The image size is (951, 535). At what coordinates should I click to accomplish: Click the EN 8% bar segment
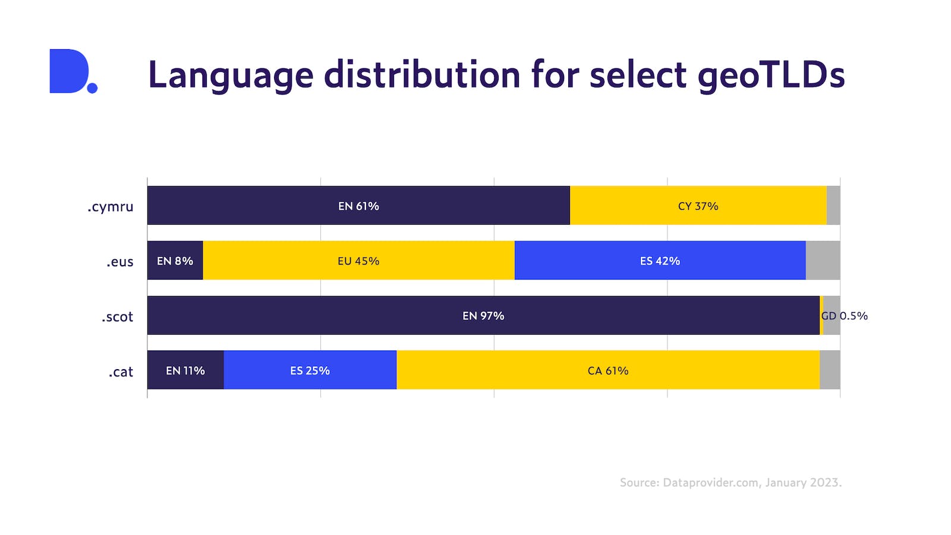point(175,260)
